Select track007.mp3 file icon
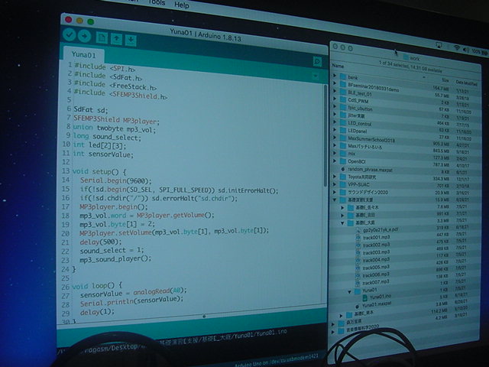489x367 pixels. tap(358, 282)
